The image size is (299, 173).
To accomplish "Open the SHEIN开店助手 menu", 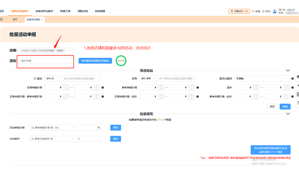I will [x=44, y=11].
